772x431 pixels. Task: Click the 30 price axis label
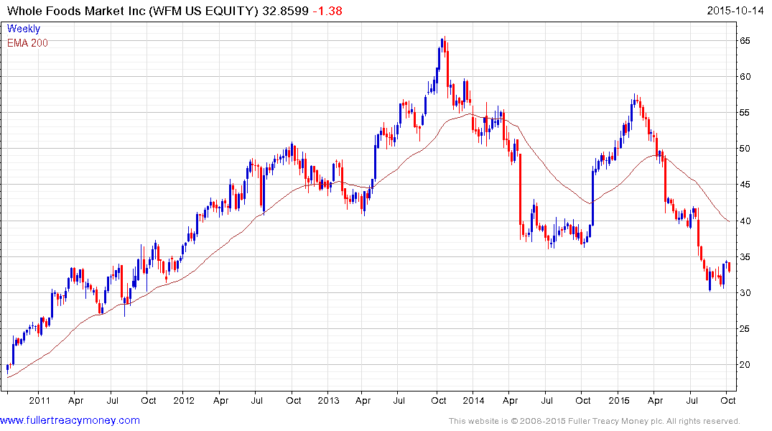745,293
